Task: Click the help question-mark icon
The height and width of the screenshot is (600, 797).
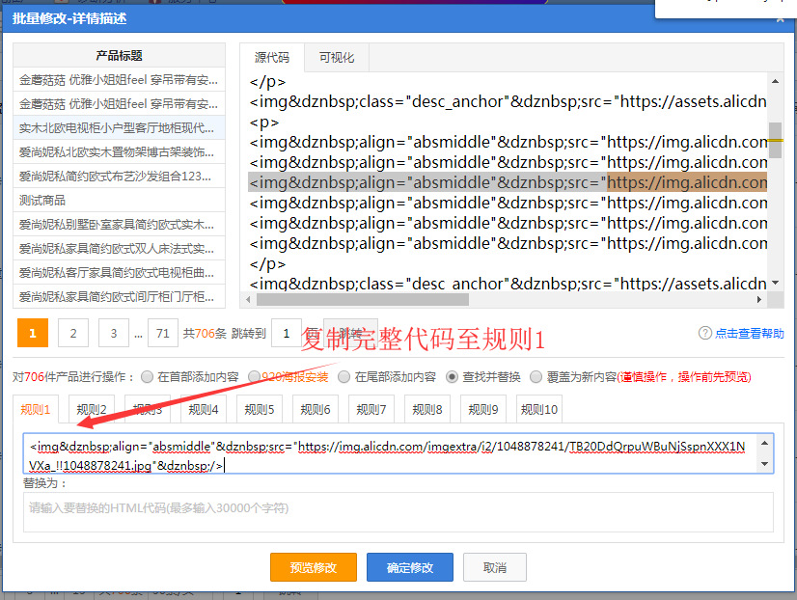Action: pos(705,333)
